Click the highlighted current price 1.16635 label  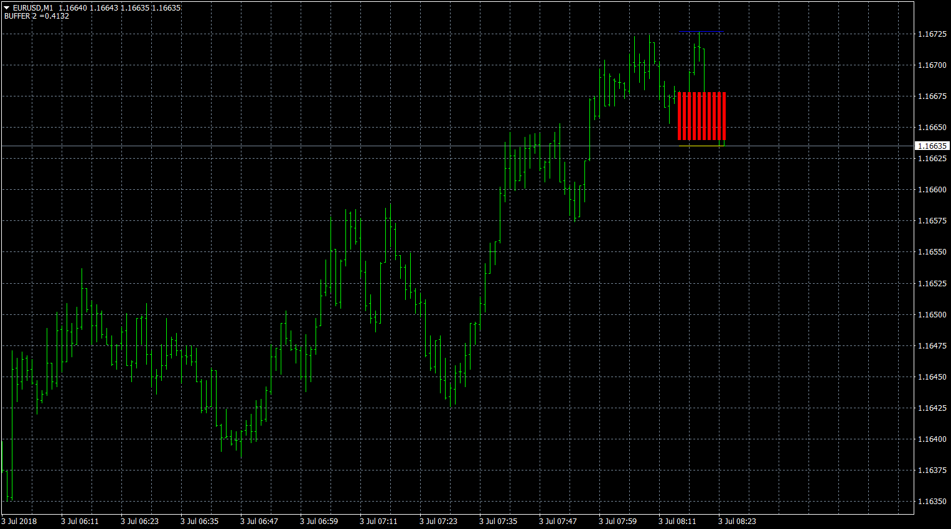[932, 146]
